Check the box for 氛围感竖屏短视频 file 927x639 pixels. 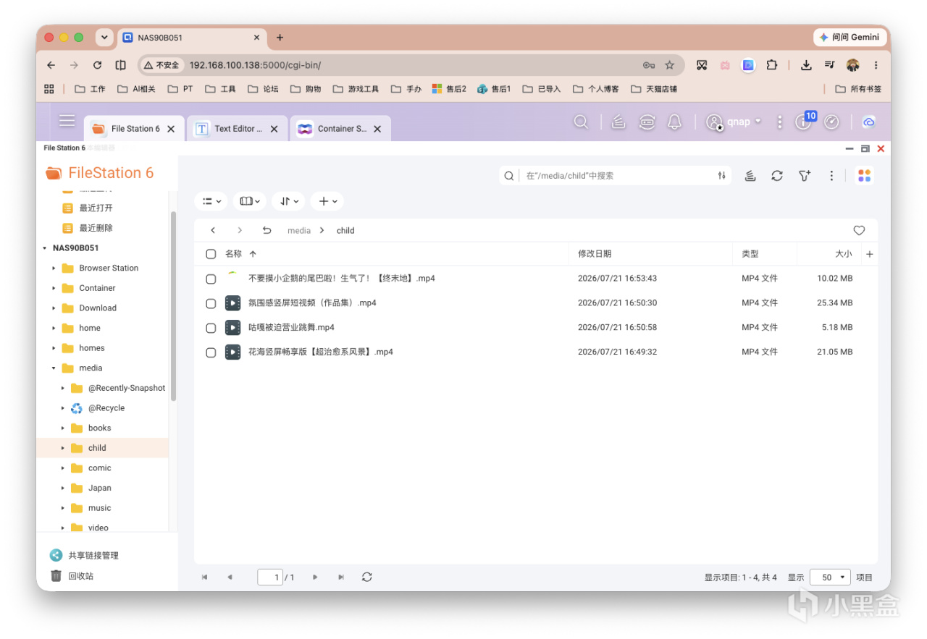tap(211, 303)
